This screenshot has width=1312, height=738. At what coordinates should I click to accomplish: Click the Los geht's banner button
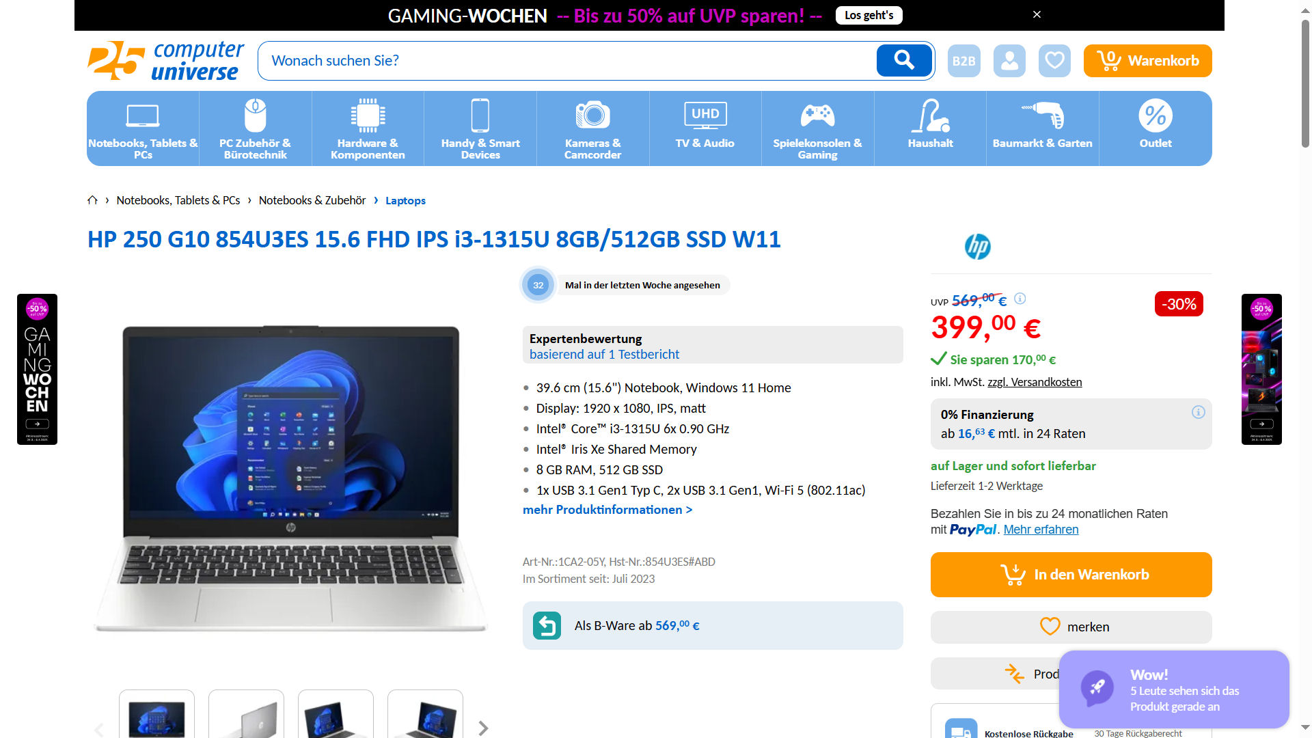coord(869,15)
